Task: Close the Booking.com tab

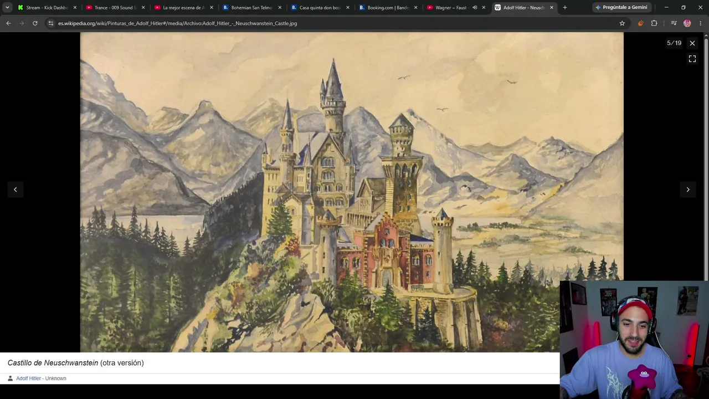Action: tap(415, 7)
